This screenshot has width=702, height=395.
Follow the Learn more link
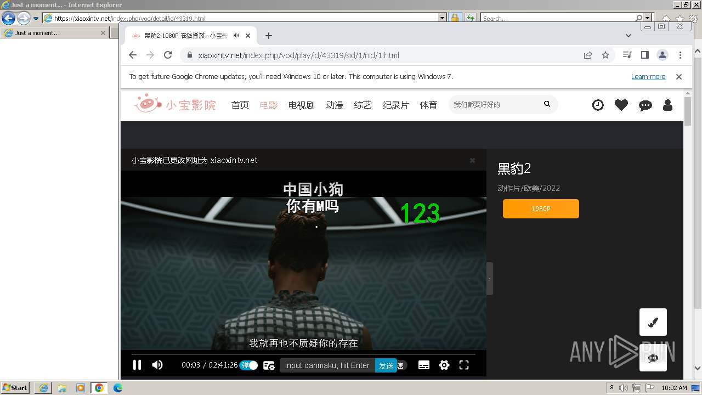[648, 77]
